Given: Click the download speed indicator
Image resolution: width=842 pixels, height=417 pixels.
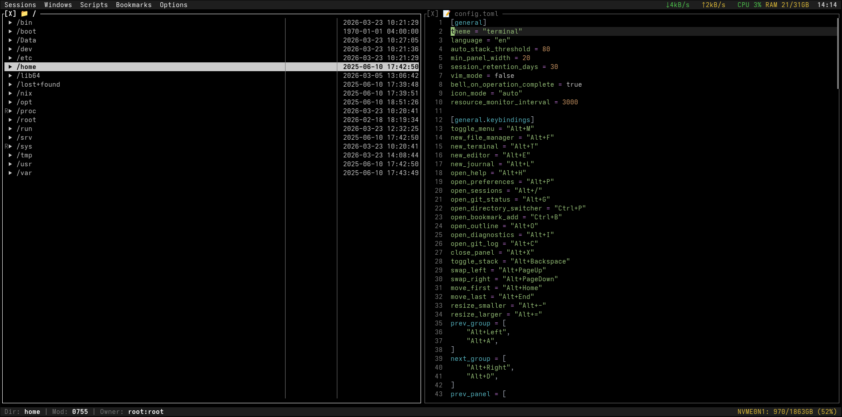Looking at the screenshot, I should pos(678,5).
